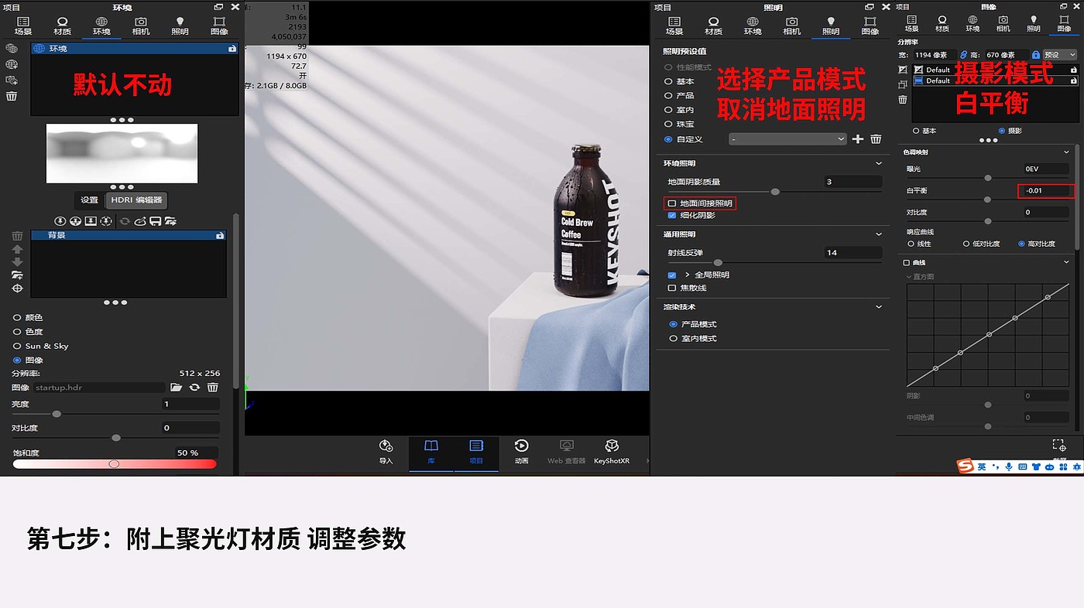Screen dimensions: 1084x608
Task: Move background up arrow icon
Action: click(x=17, y=249)
